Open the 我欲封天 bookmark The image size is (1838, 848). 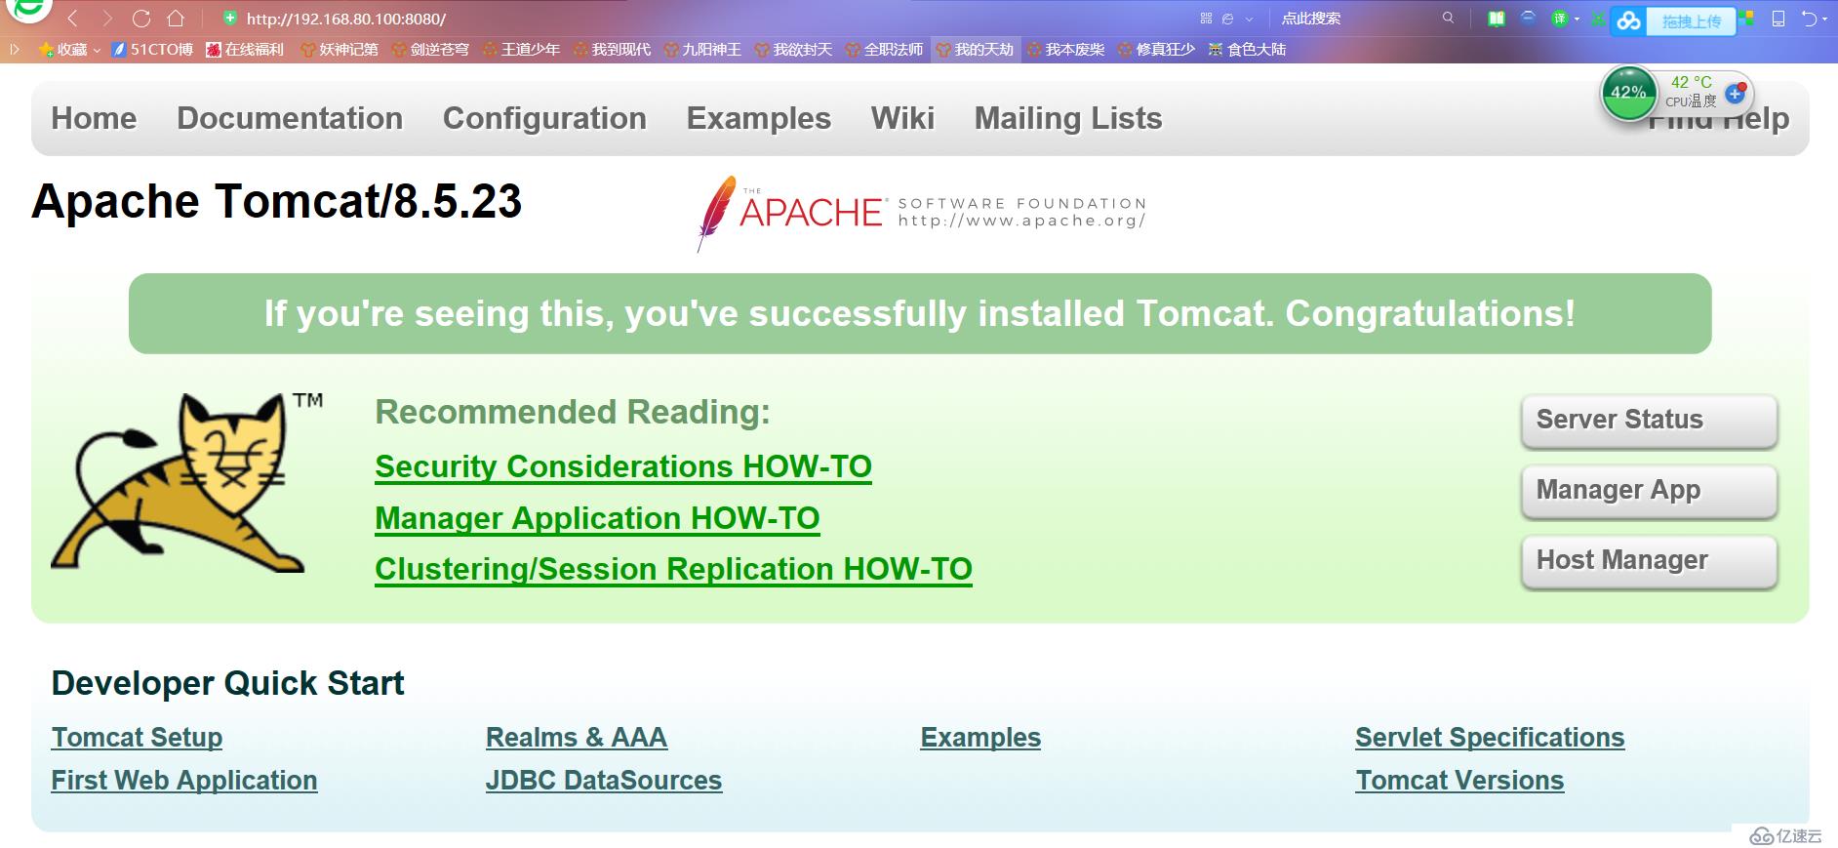[x=793, y=49]
